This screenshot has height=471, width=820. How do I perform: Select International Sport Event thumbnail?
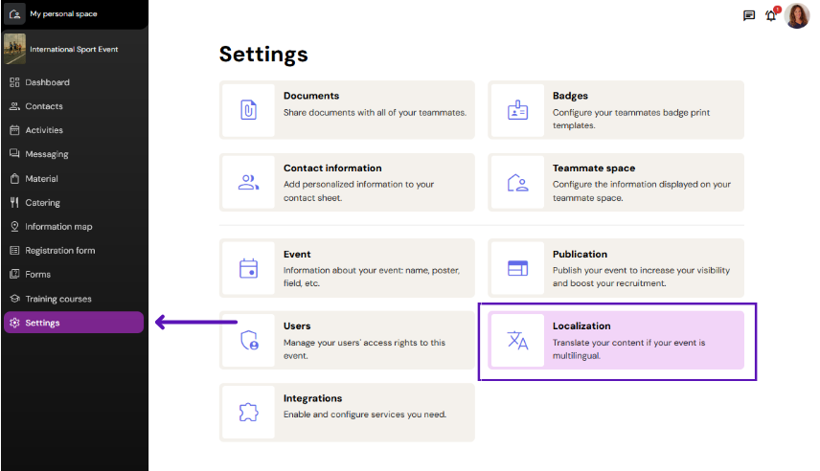pos(14,49)
